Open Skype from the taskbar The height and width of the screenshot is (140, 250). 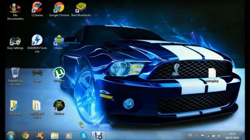tap(84, 136)
